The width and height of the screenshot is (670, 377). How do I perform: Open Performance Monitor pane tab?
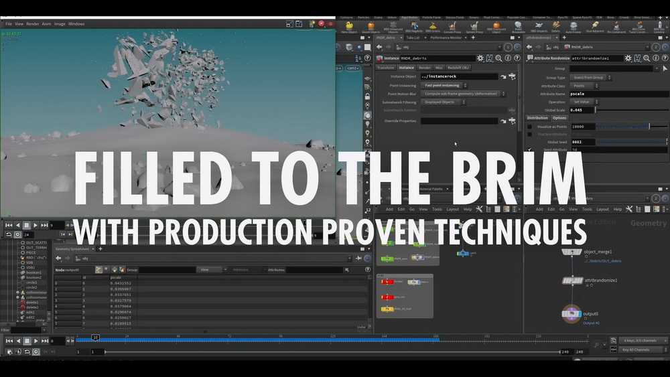pyautogui.click(x=446, y=37)
